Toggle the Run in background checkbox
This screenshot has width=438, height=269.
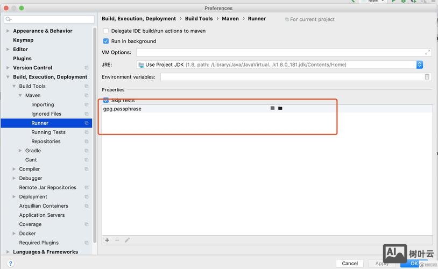click(106, 41)
